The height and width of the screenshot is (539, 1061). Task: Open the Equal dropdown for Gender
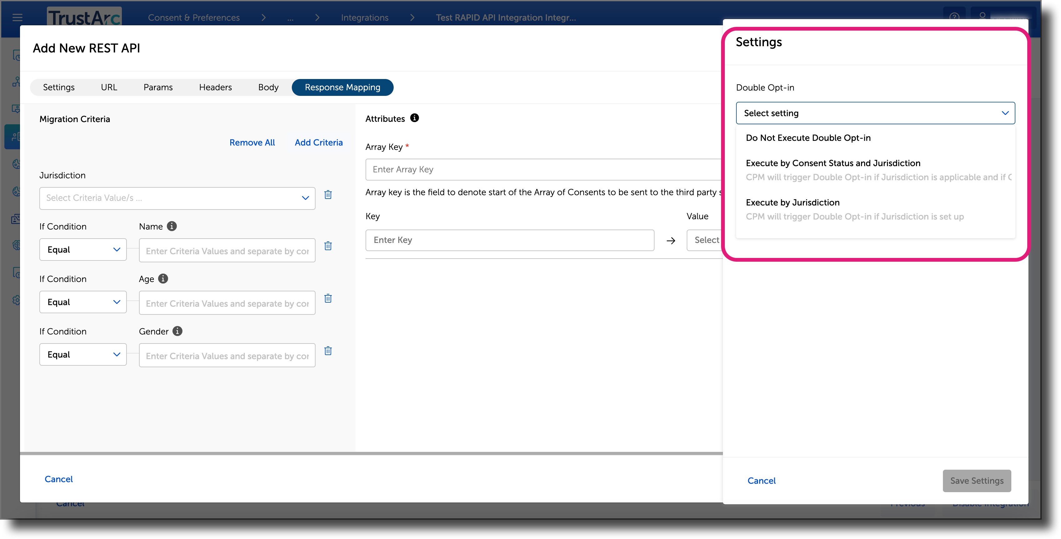[83, 354]
